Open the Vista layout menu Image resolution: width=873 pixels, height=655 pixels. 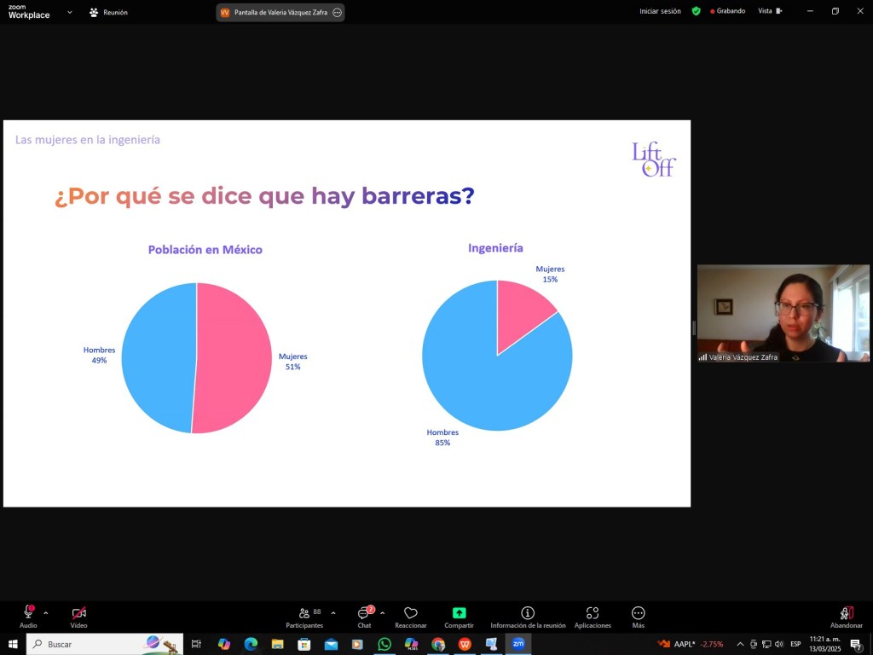coord(769,11)
